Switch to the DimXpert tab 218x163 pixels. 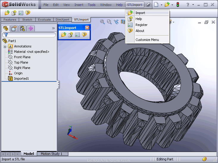pos(63,20)
